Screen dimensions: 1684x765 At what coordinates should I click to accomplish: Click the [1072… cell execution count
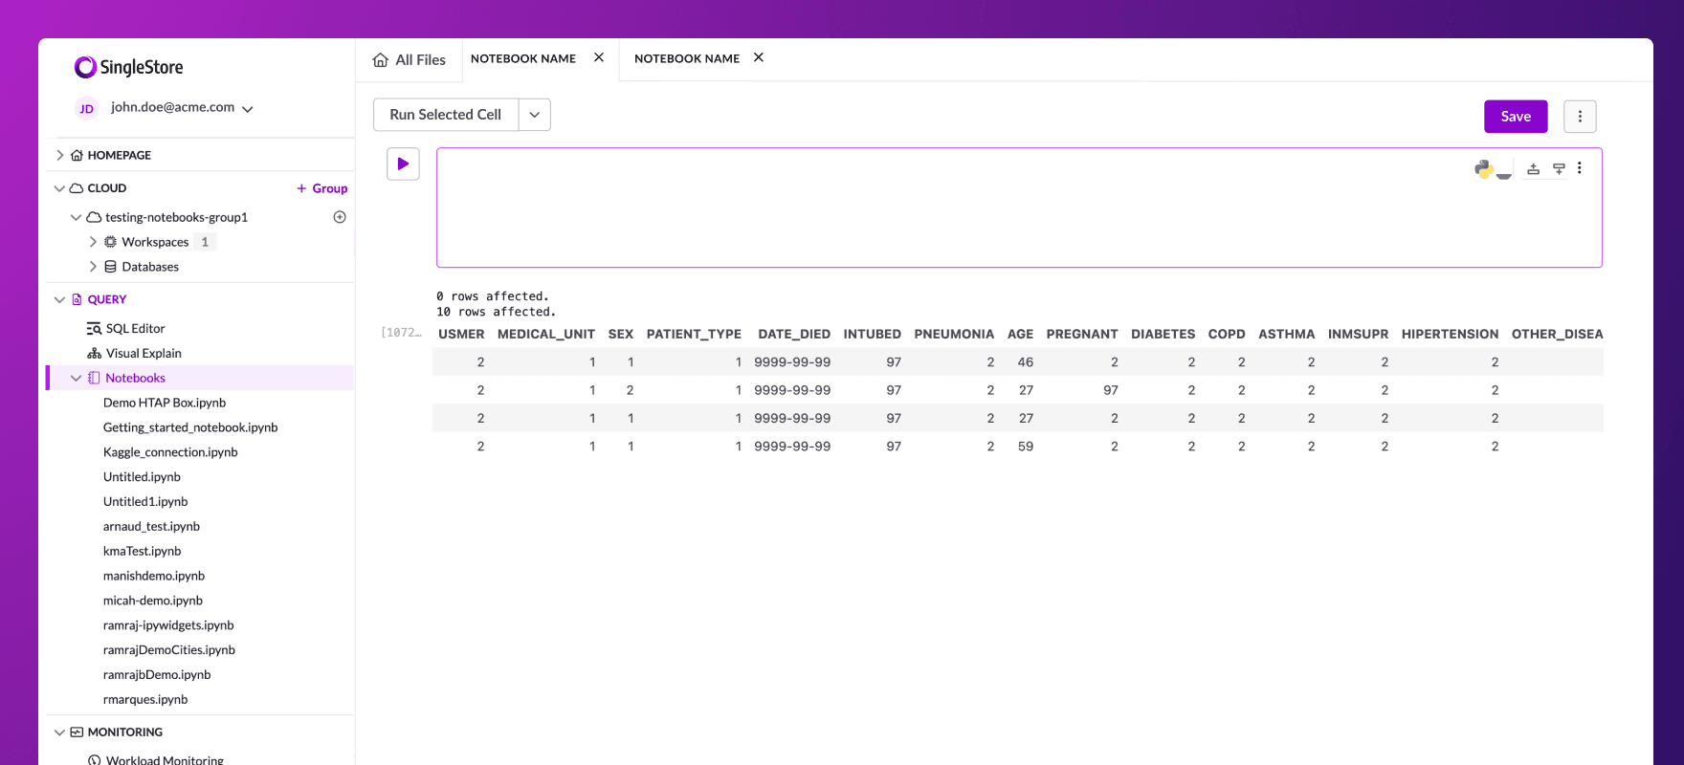[x=402, y=333]
